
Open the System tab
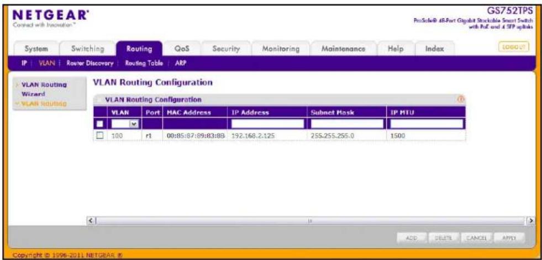36,49
